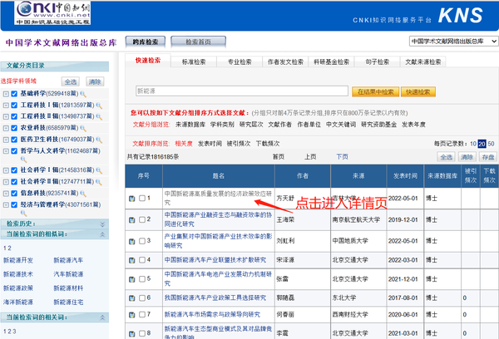Click magnifier icon next to 医药卫生科技
This screenshot has height=339, width=499.
point(99,140)
